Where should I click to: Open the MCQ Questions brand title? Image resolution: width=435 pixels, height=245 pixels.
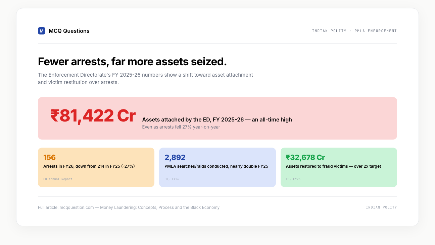[x=69, y=31]
